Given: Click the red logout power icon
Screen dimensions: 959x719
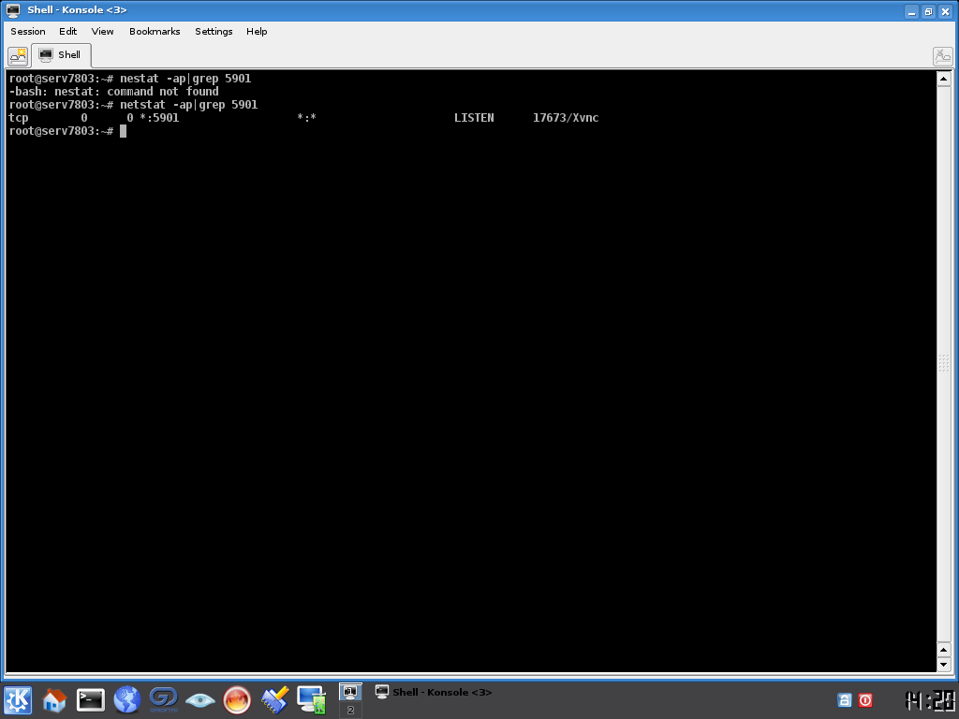Looking at the screenshot, I should click(865, 699).
